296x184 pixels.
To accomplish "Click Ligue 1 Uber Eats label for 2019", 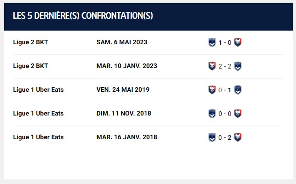I will [38, 89].
